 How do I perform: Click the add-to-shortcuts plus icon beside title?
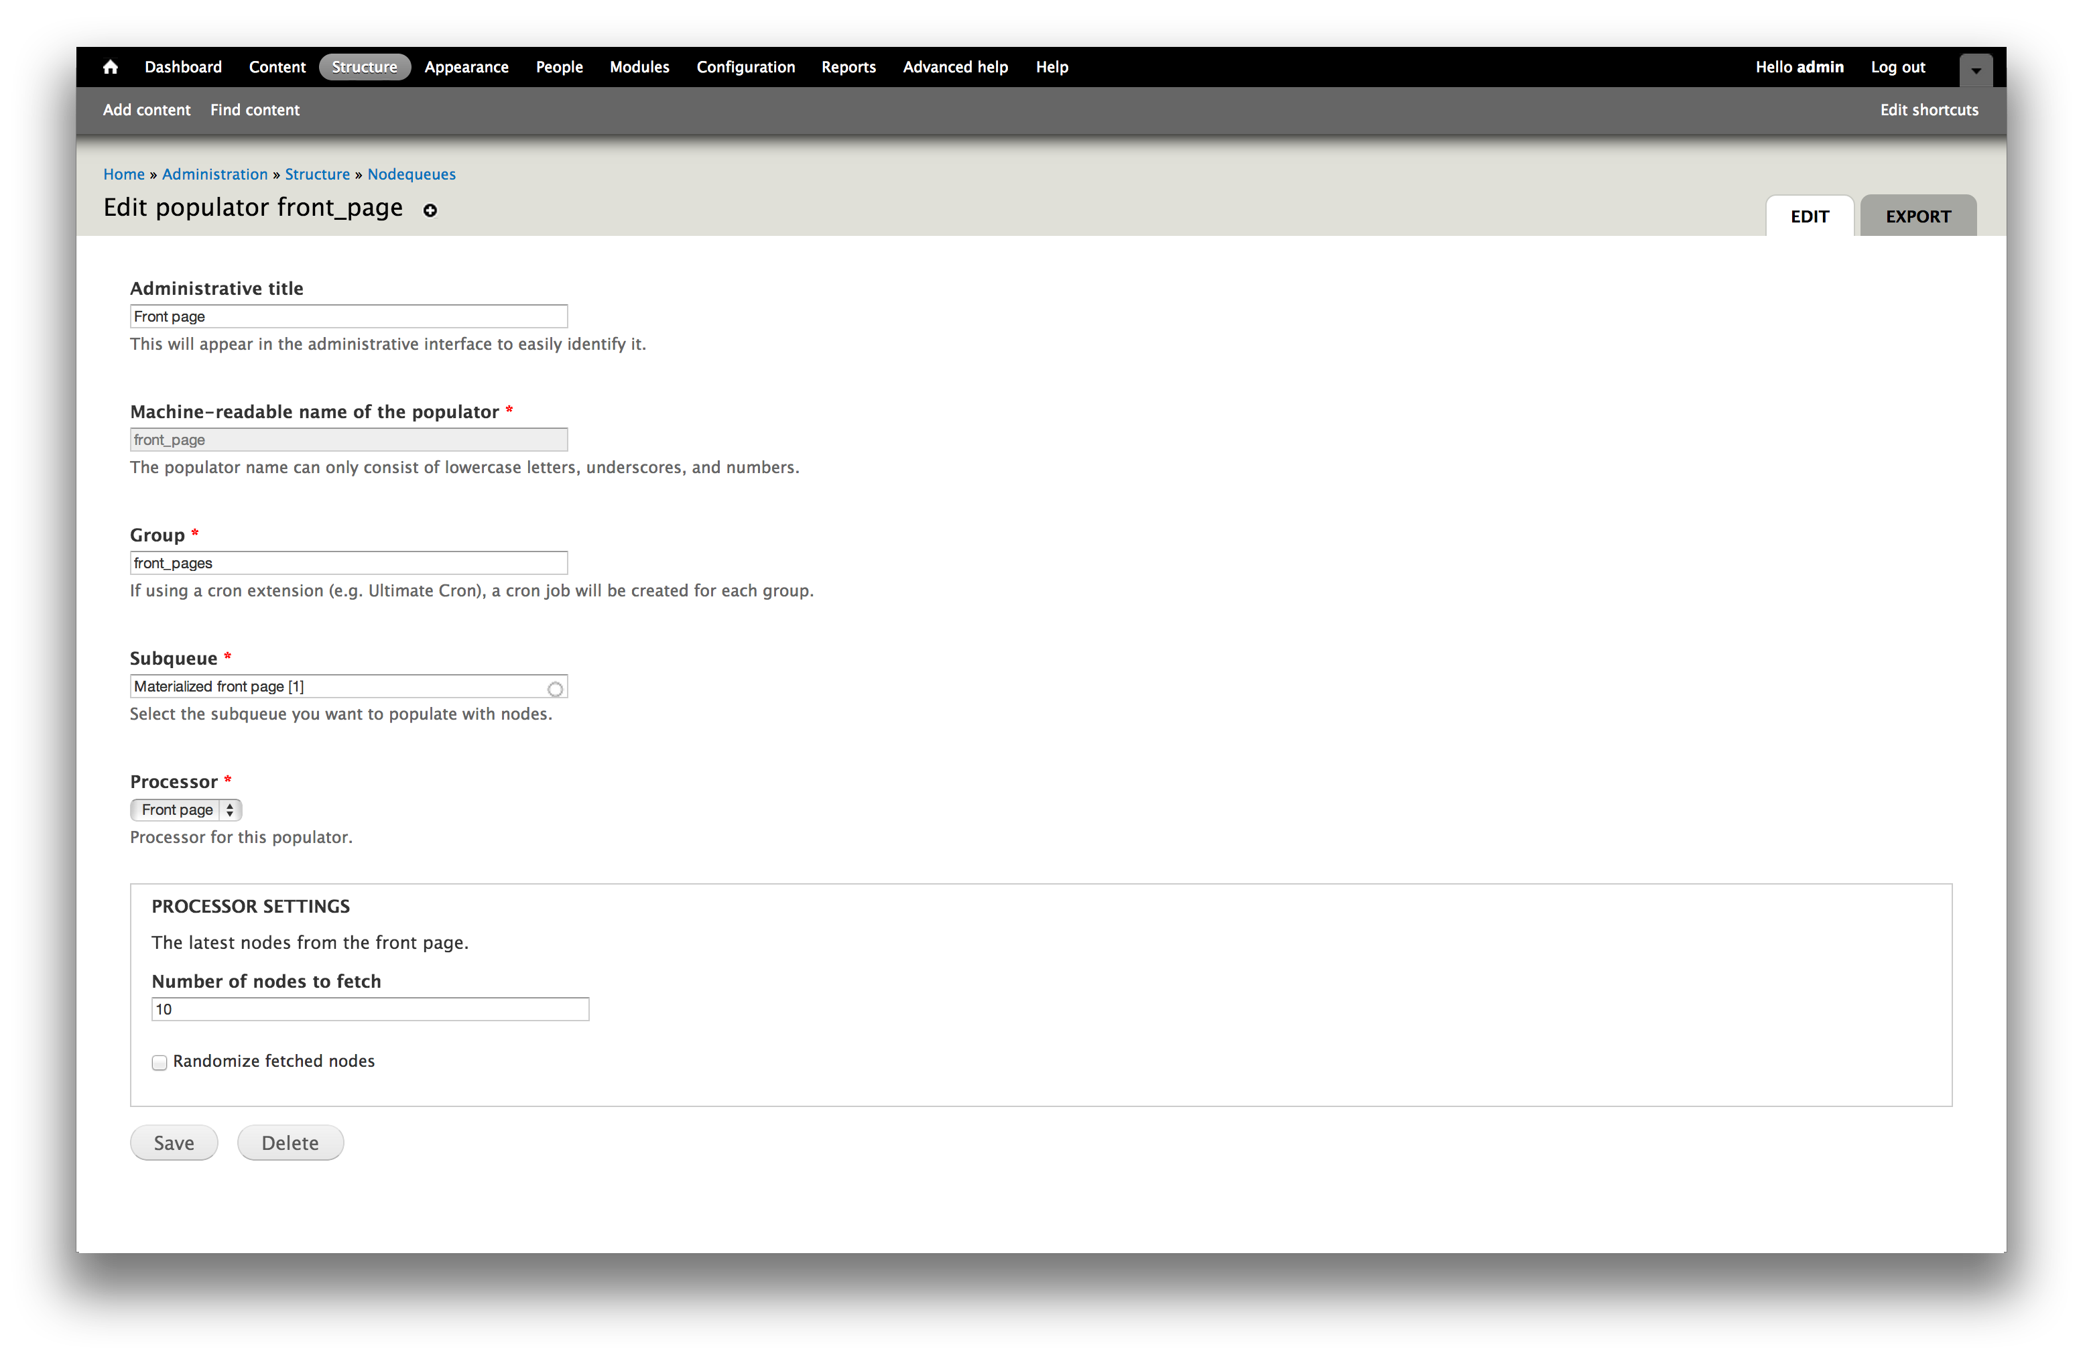[430, 210]
